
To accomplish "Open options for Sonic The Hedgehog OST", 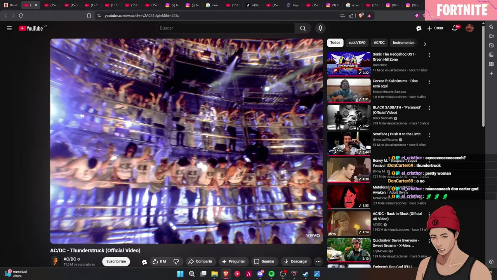I will 429,55.
